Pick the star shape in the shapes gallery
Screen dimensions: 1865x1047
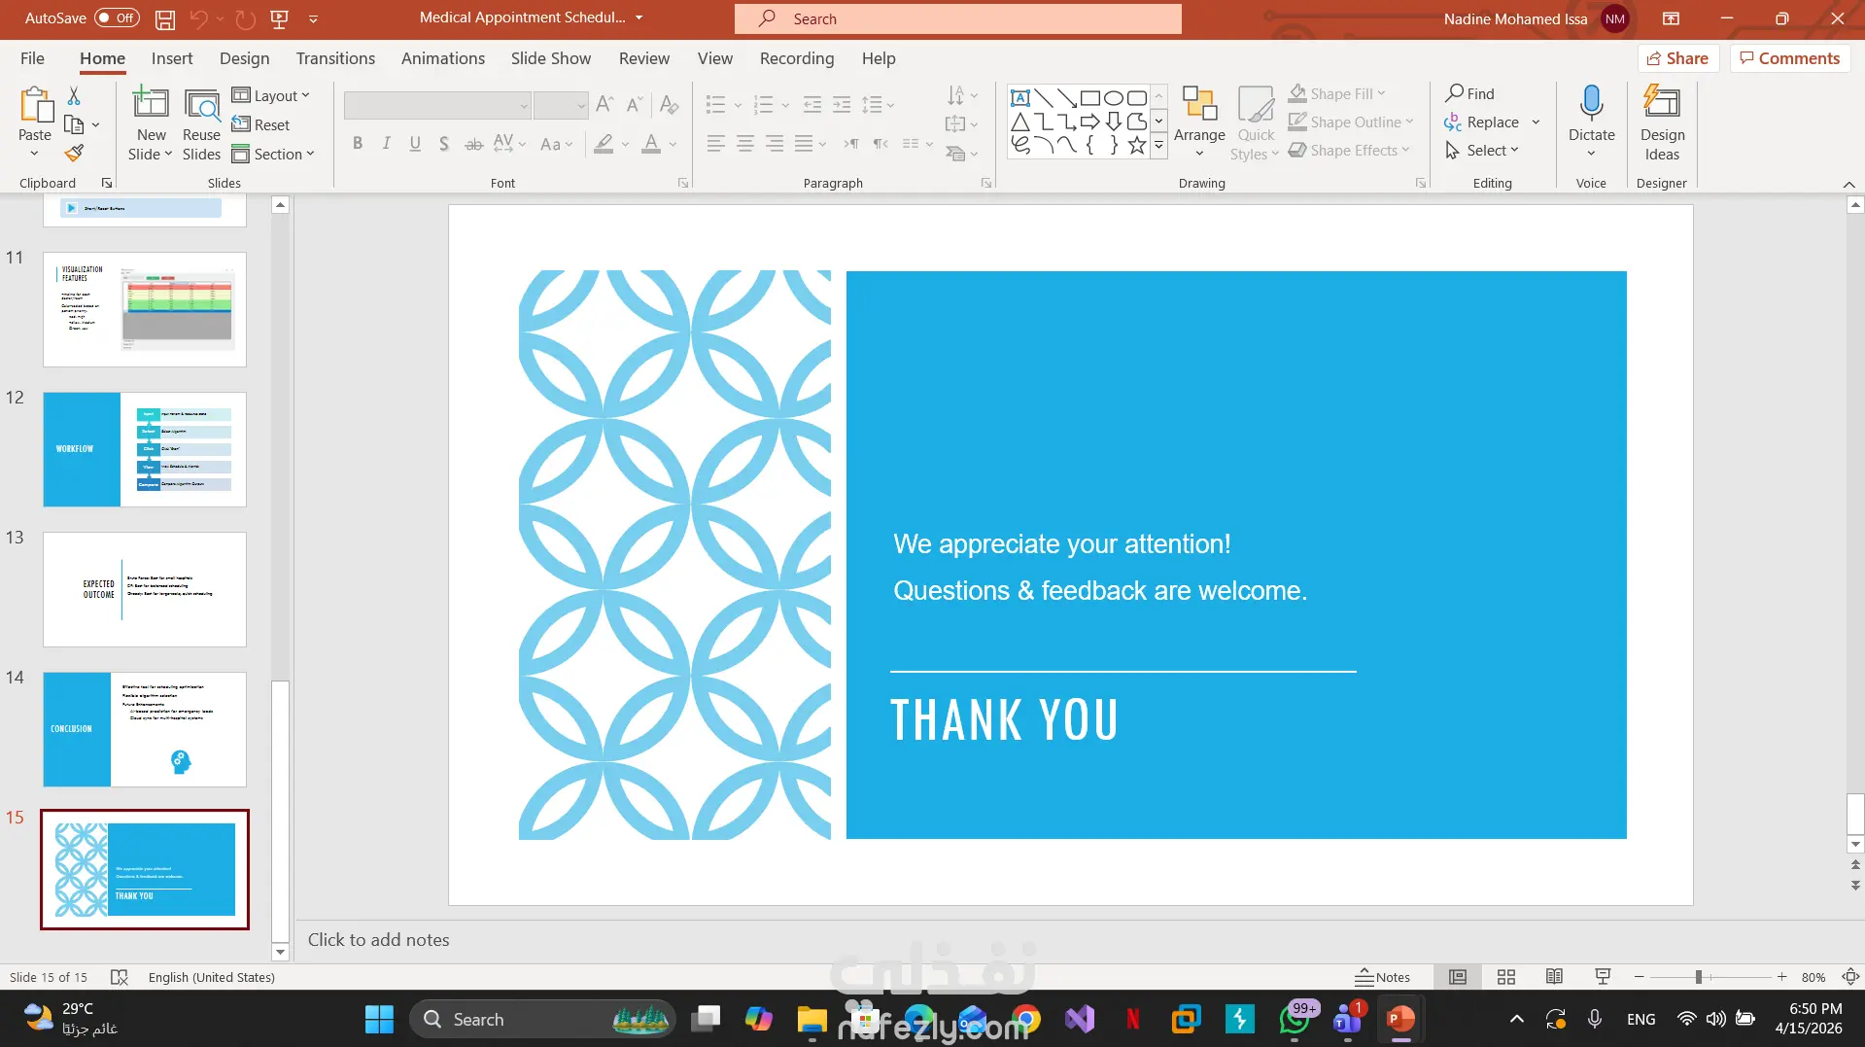pos(1137,145)
